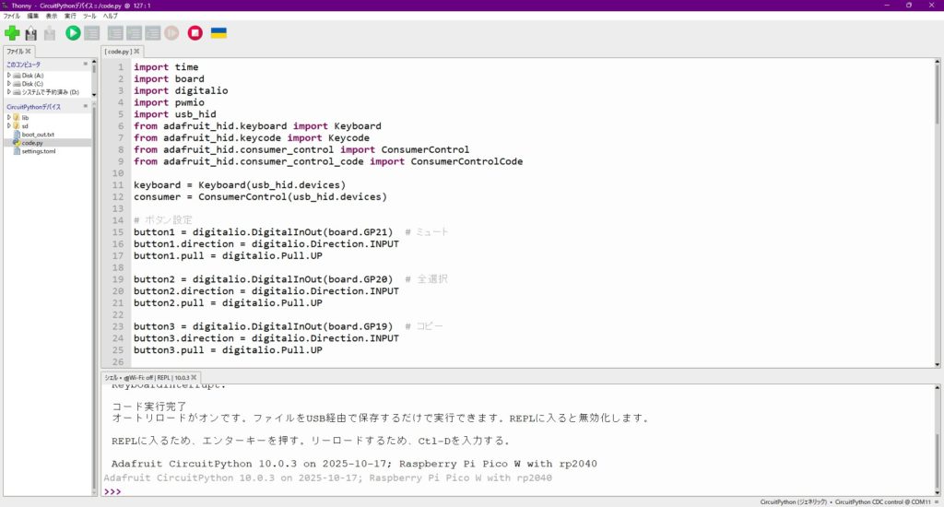Expand the sd folder on the device
944x507 pixels.
point(8,126)
